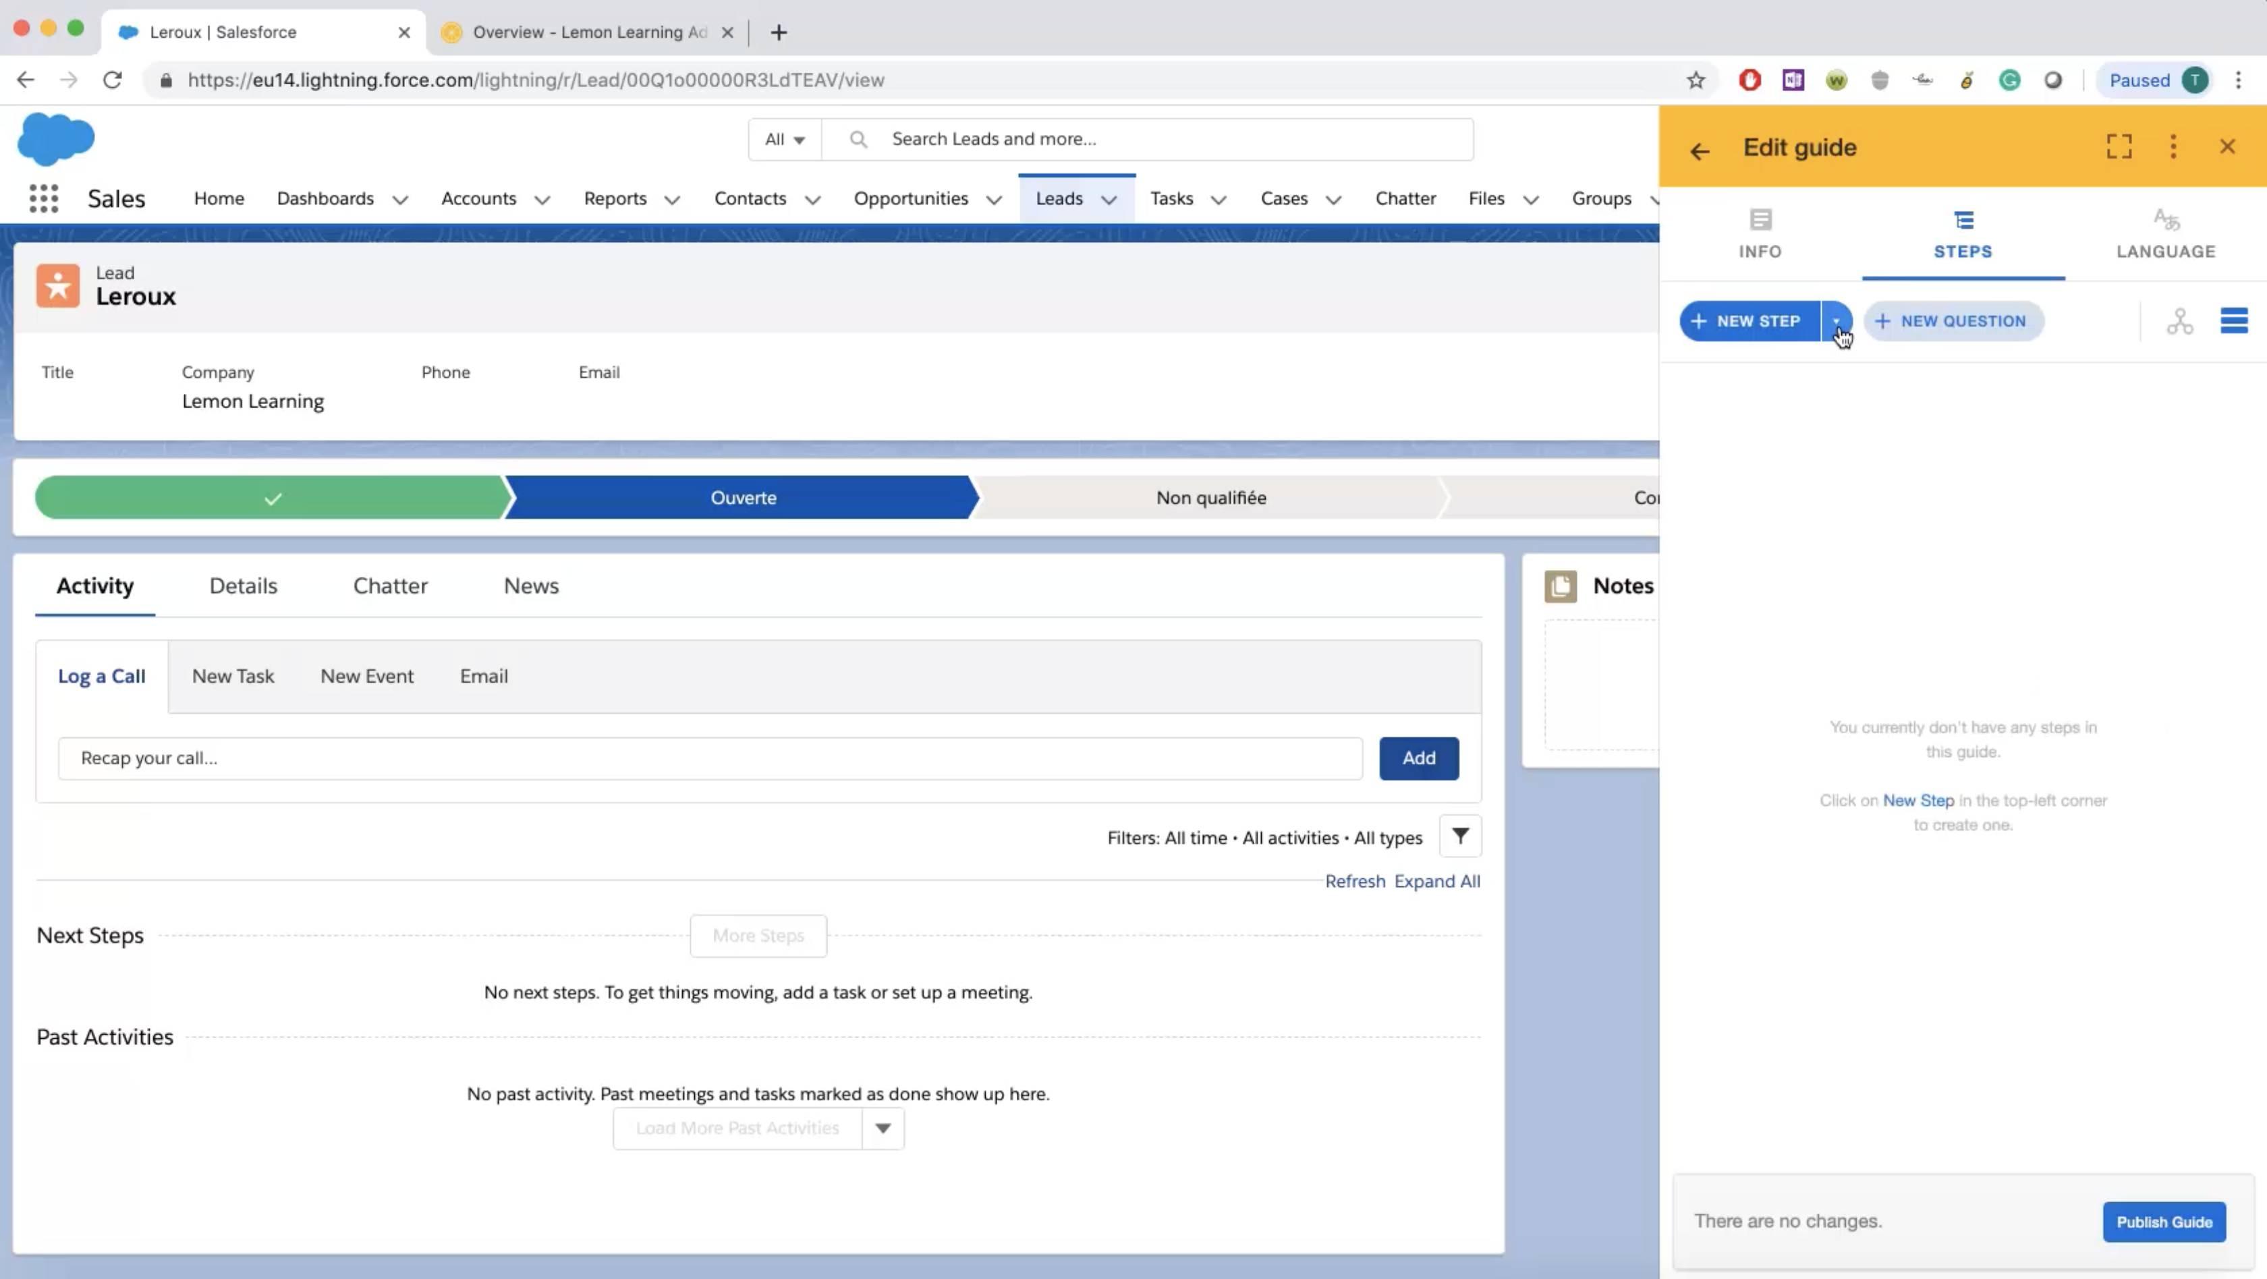Switch to the Details tab

point(243,585)
